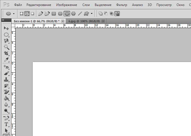Choose the Polygon shape tool in options bar
The image size is (191, 136).
point(73,13)
